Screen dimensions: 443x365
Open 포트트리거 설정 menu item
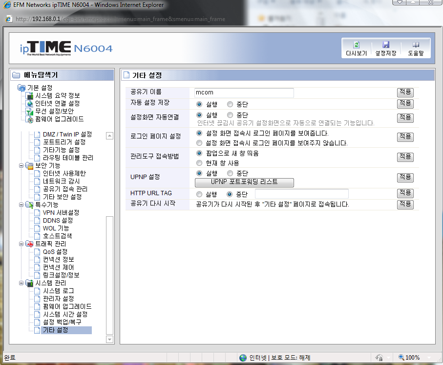coord(64,142)
